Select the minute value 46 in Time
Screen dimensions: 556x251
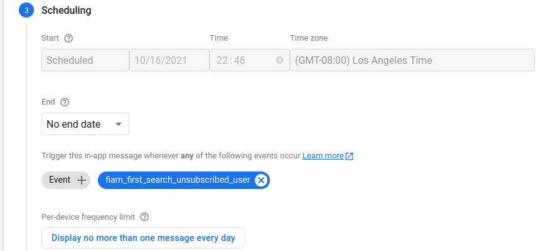(238, 61)
